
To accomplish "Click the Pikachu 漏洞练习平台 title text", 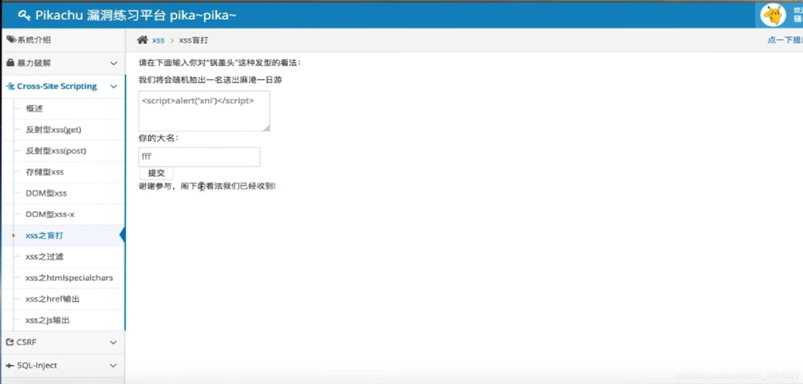I will point(136,15).
